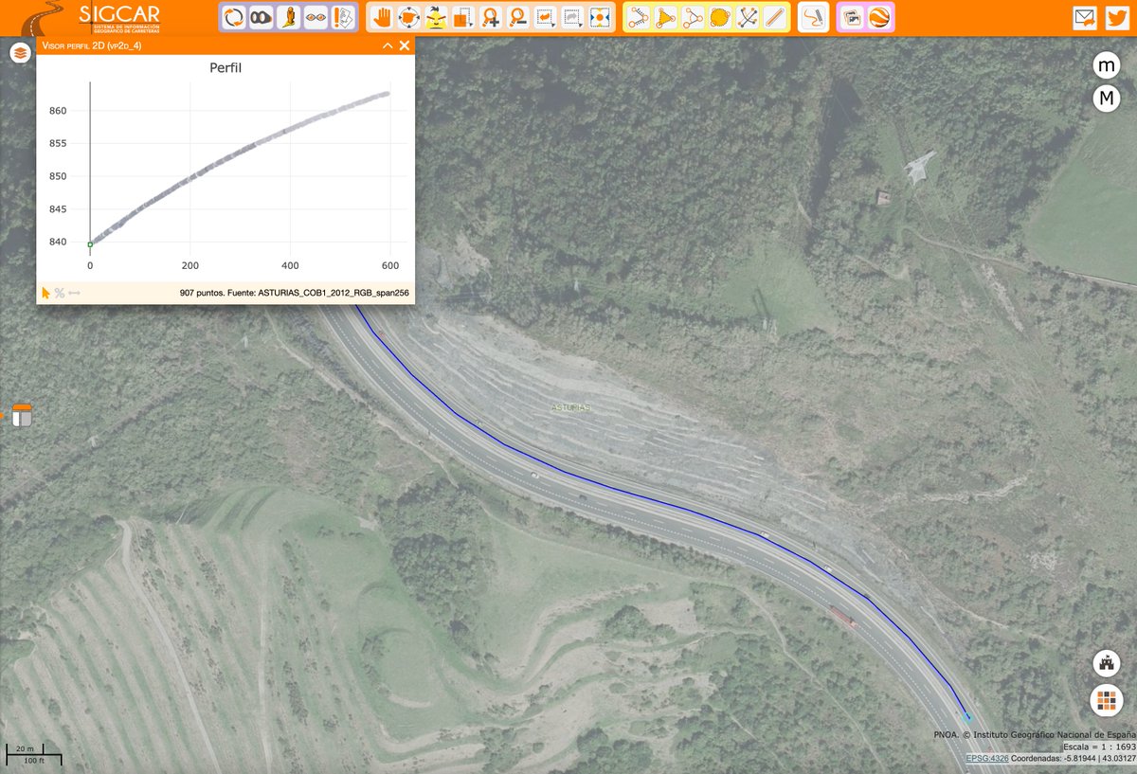The image size is (1137, 774).
Task: Open the freehand draw with pencil tool
Action: coord(813,17)
